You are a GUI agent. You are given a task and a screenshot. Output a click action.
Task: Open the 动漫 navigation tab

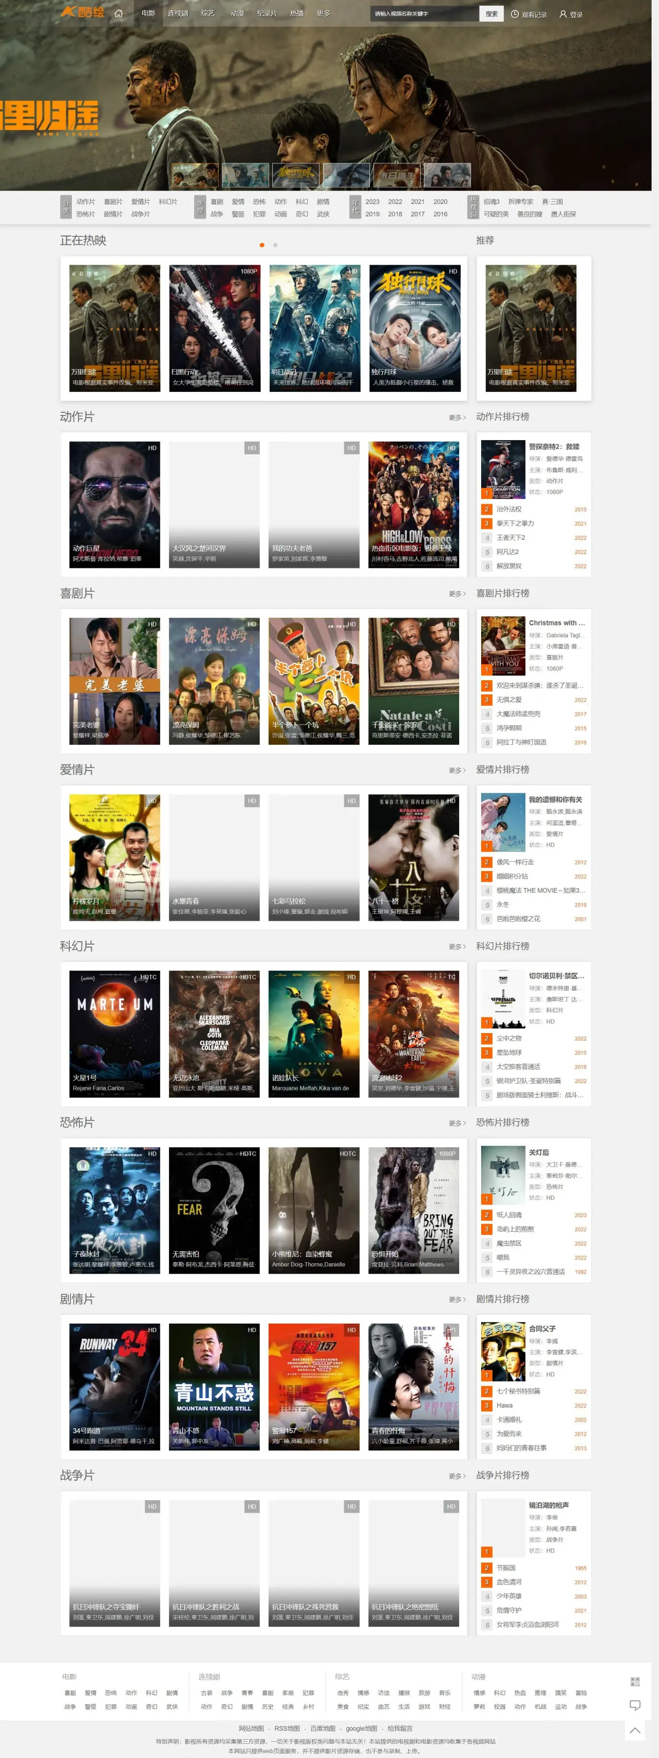click(237, 14)
